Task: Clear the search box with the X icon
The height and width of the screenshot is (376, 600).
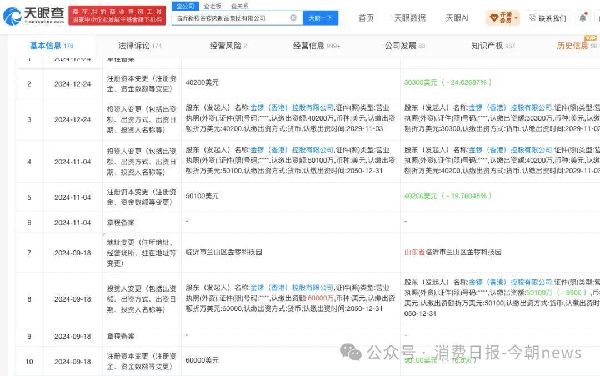Action: coord(293,18)
